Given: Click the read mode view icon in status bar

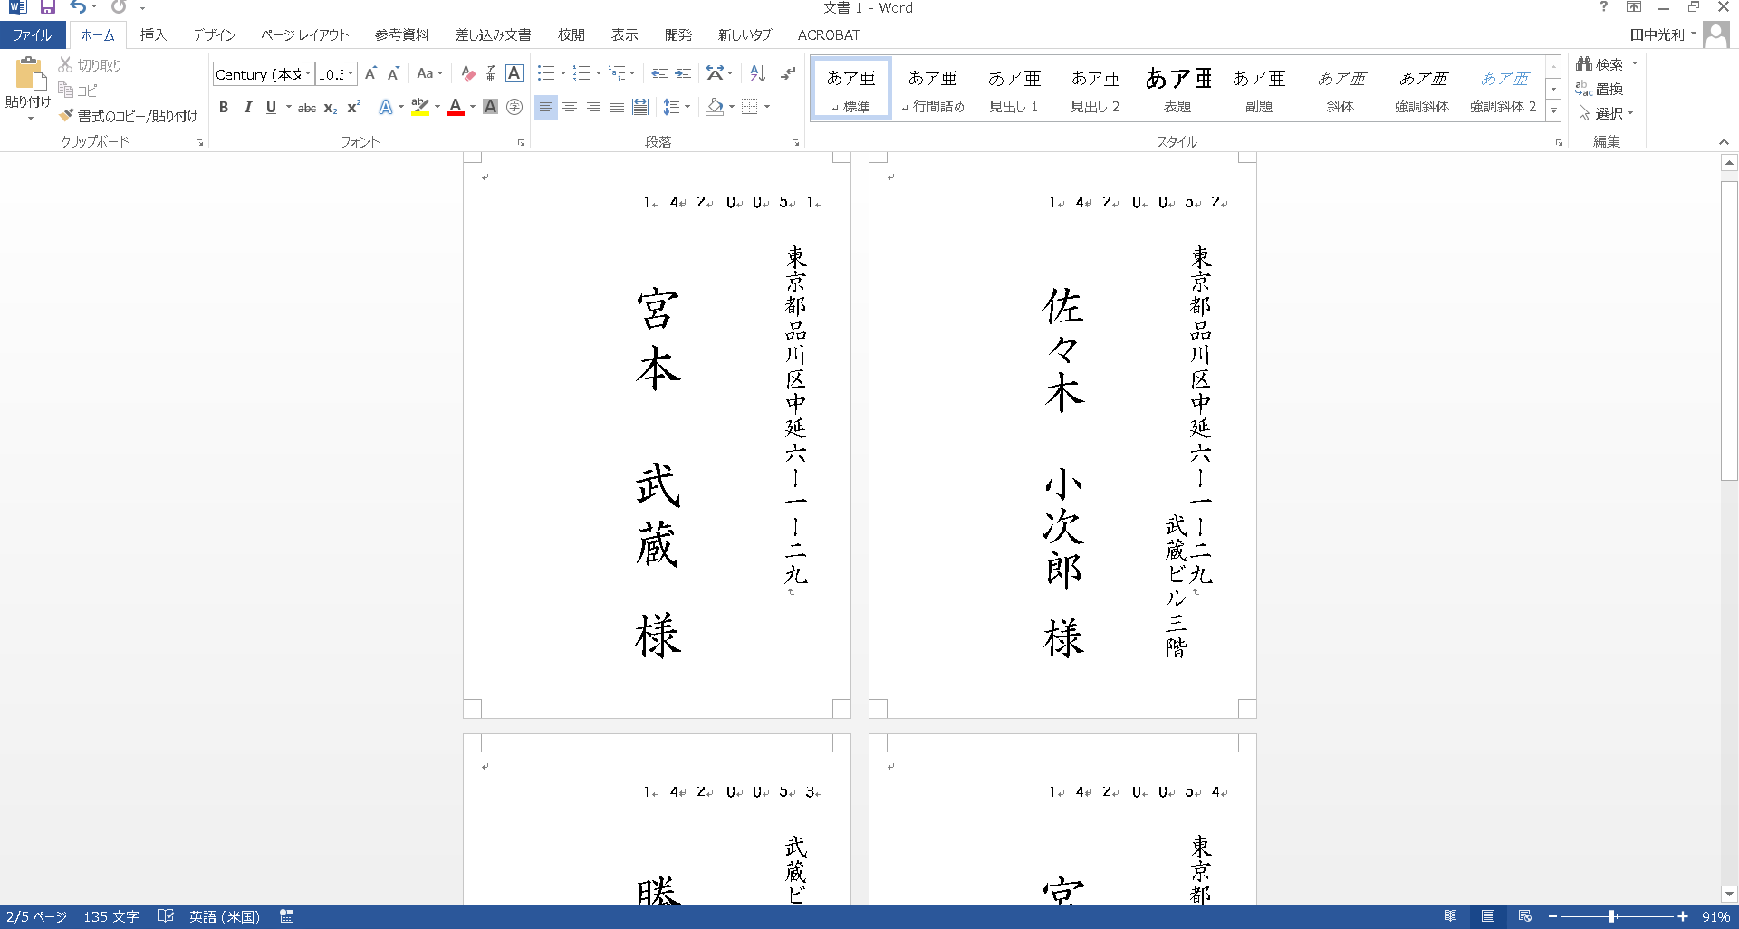Looking at the screenshot, I should click(1451, 916).
